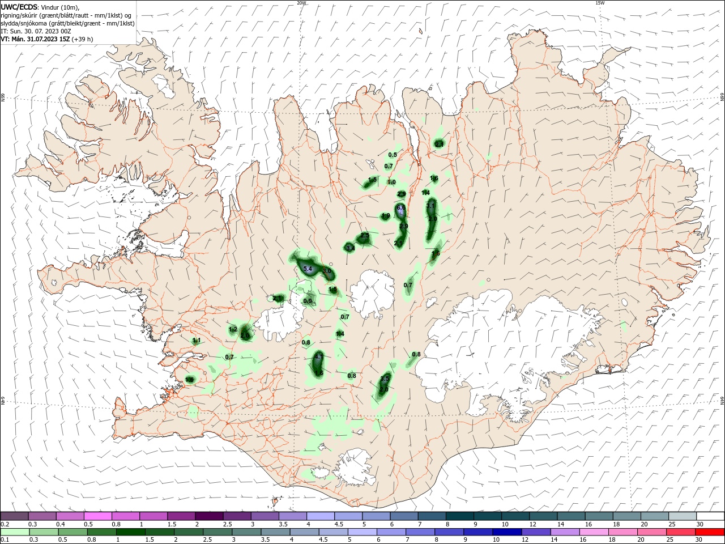The width and height of the screenshot is (725, 544).
Task: Click the 3.4 precipitation value on the map
Action: (350, 248)
